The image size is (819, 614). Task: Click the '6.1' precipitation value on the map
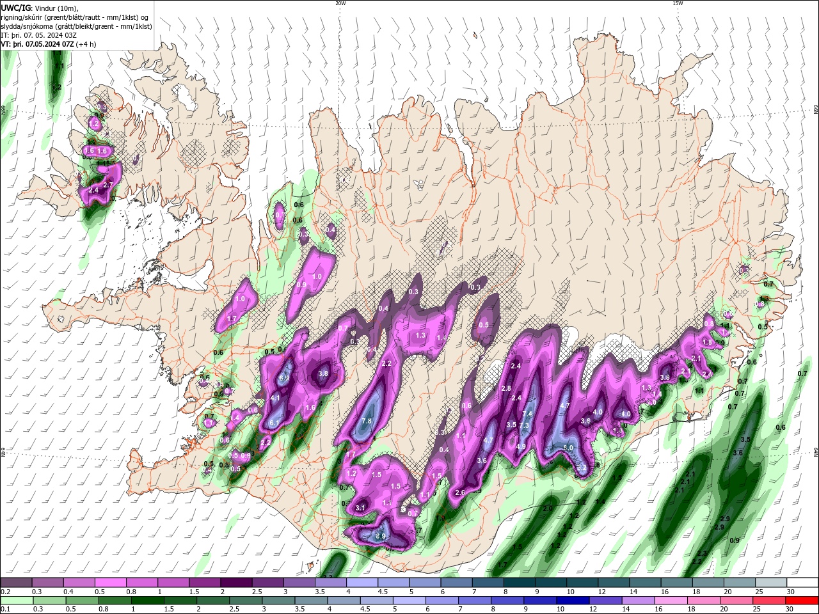275,423
